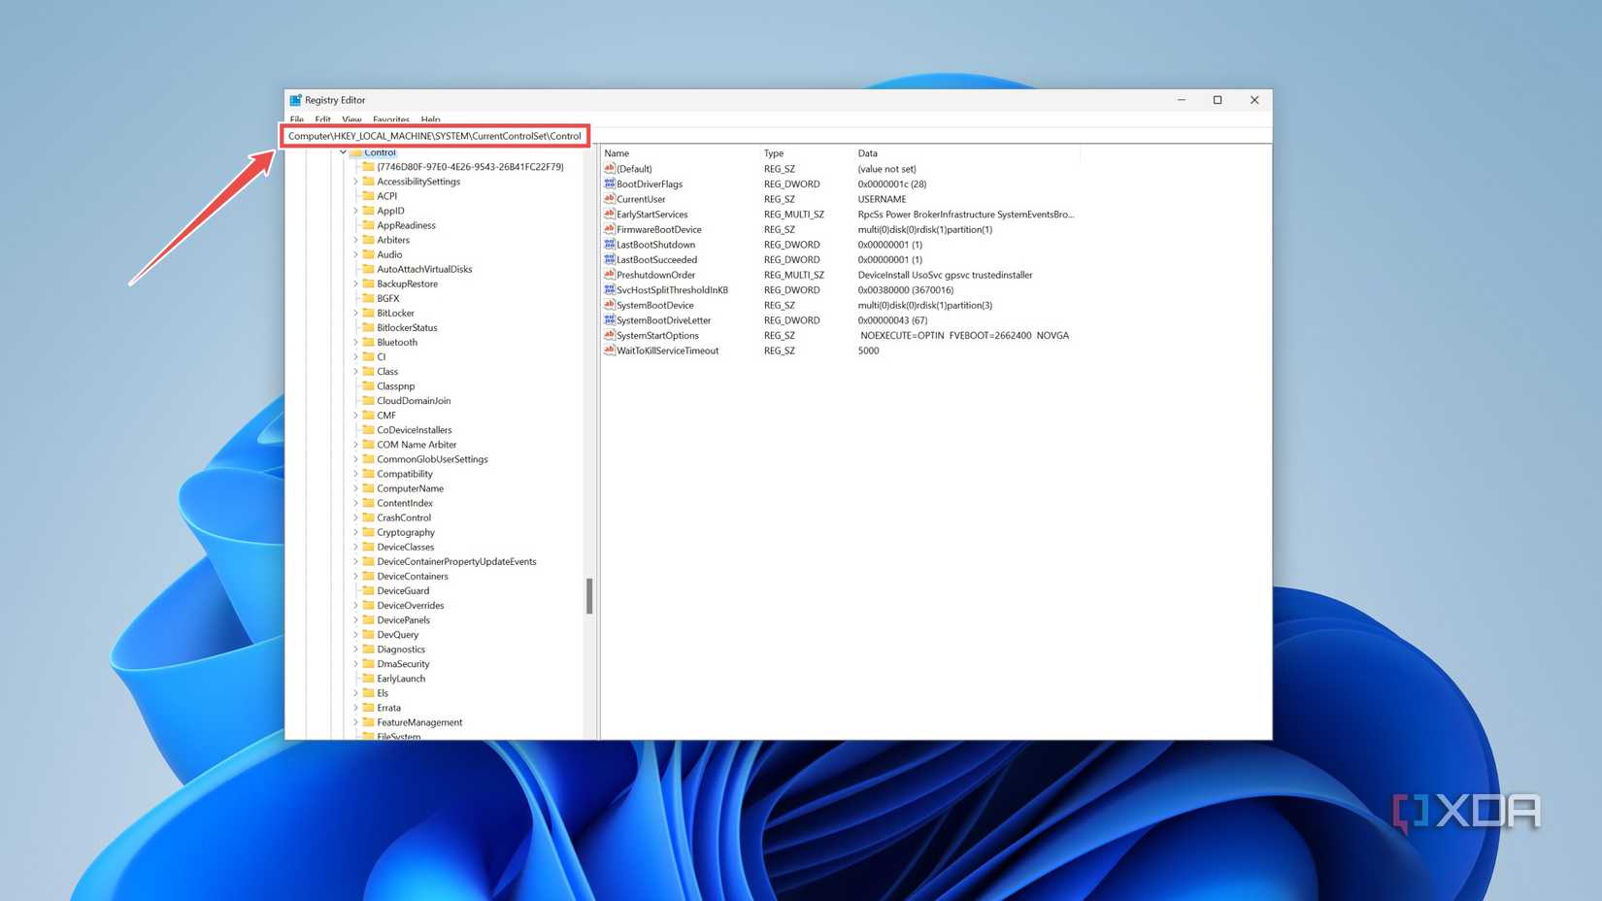Click the Bluetooth key folder icon
The height and width of the screenshot is (901, 1602).
(368, 342)
